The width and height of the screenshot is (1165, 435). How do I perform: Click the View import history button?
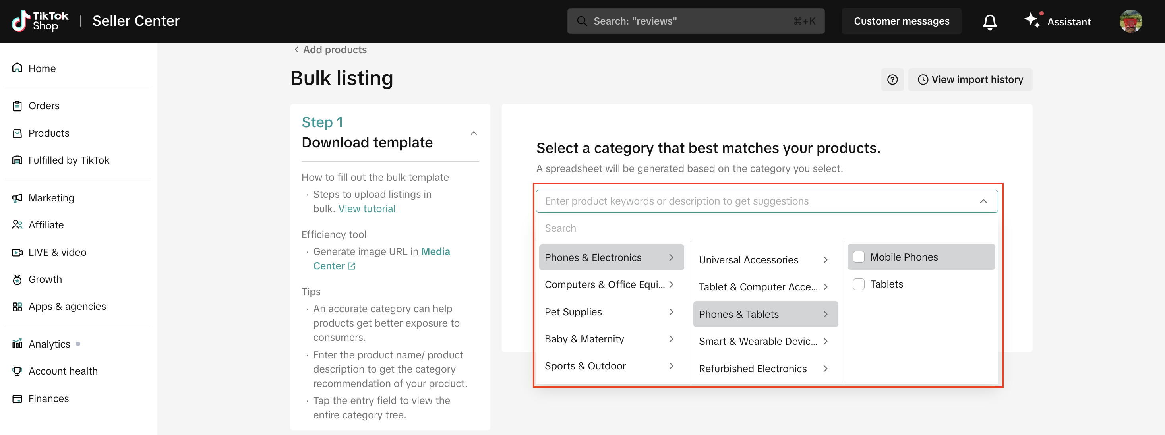click(970, 79)
